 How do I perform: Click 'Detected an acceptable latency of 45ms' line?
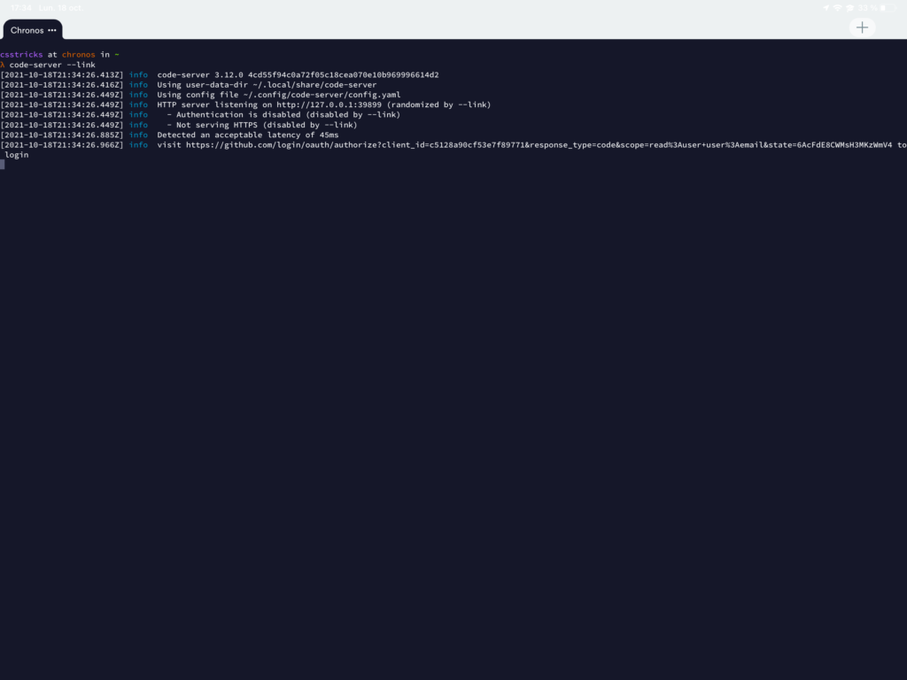click(248, 135)
